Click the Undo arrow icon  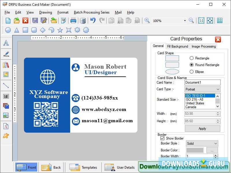click(x=93, y=20)
